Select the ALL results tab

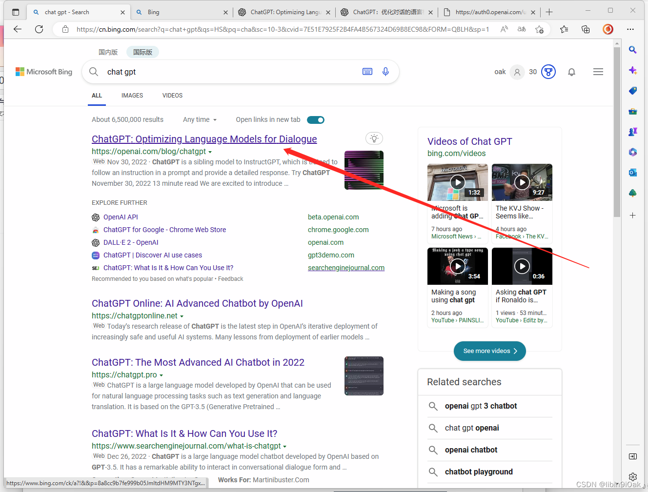pyautogui.click(x=97, y=96)
